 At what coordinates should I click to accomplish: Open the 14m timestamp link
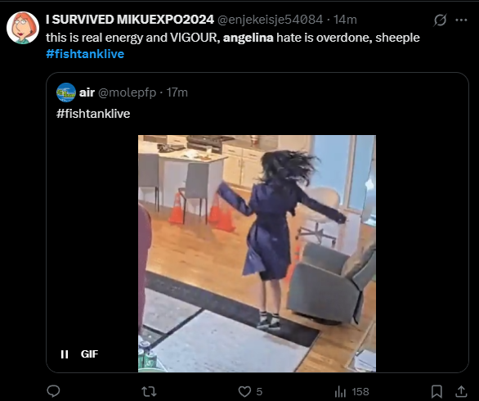pyautogui.click(x=345, y=20)
